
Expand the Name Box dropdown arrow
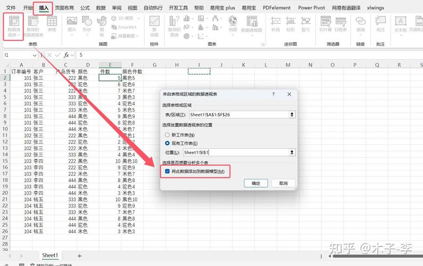[35, 55]
